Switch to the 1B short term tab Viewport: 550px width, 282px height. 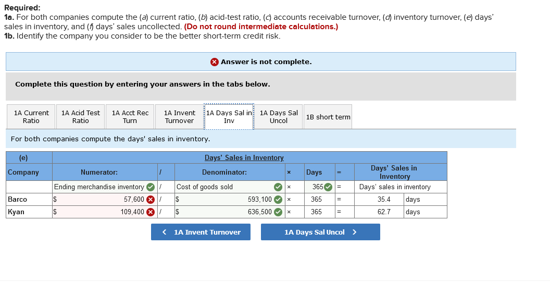click(x=328, y=117)
